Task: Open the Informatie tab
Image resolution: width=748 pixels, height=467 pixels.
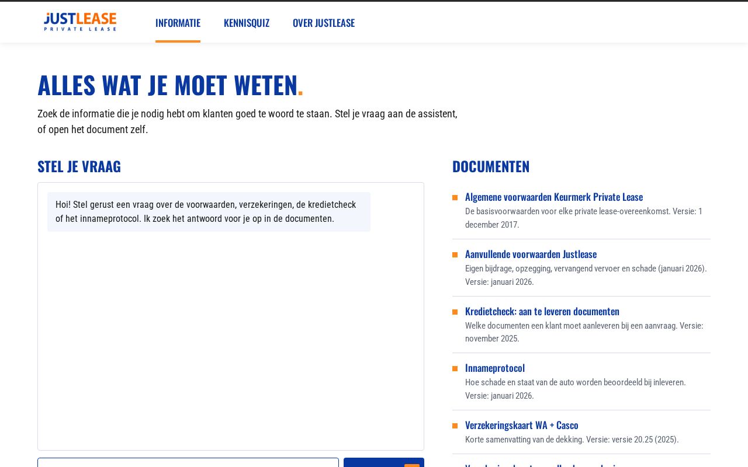Action: (178, 23)
